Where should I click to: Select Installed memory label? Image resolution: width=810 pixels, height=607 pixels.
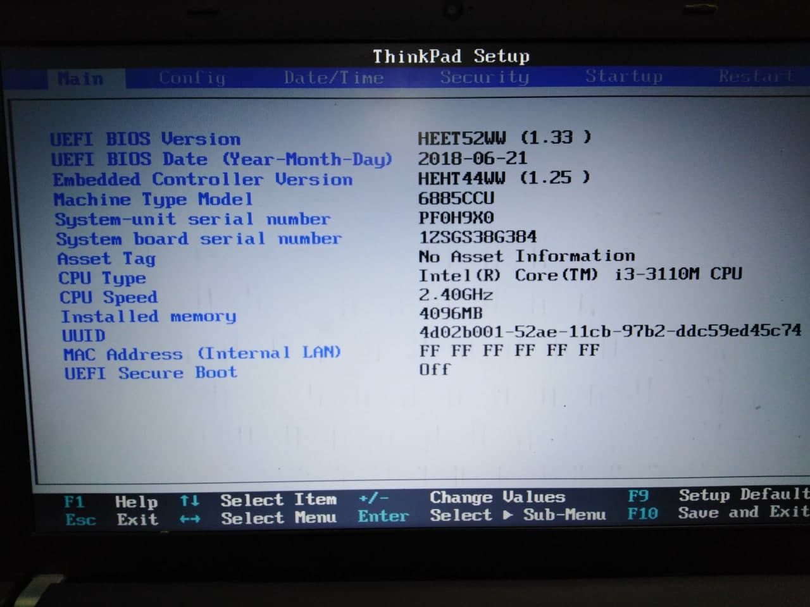pyautogui.click(x=148, y=316)
